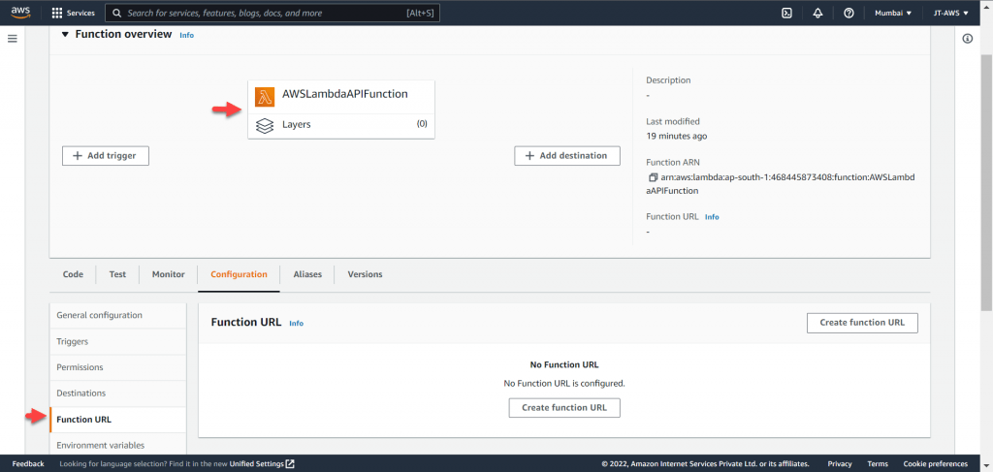Open the help question mark icon

(849, 13)
